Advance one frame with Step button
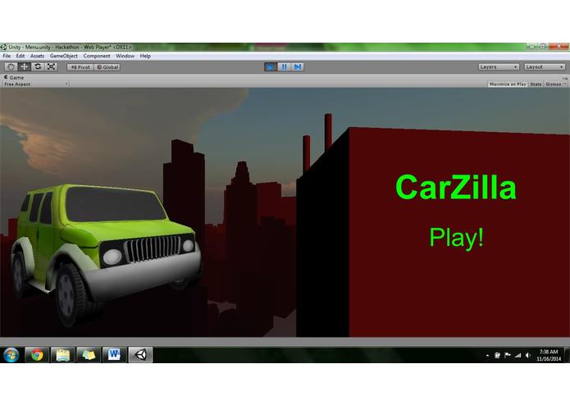Screen dimensions: 570x405 pyautogui.click(x=298, y=67)
